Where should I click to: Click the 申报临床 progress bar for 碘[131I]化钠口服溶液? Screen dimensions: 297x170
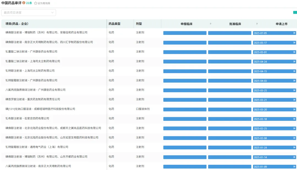tap(185, 109)
